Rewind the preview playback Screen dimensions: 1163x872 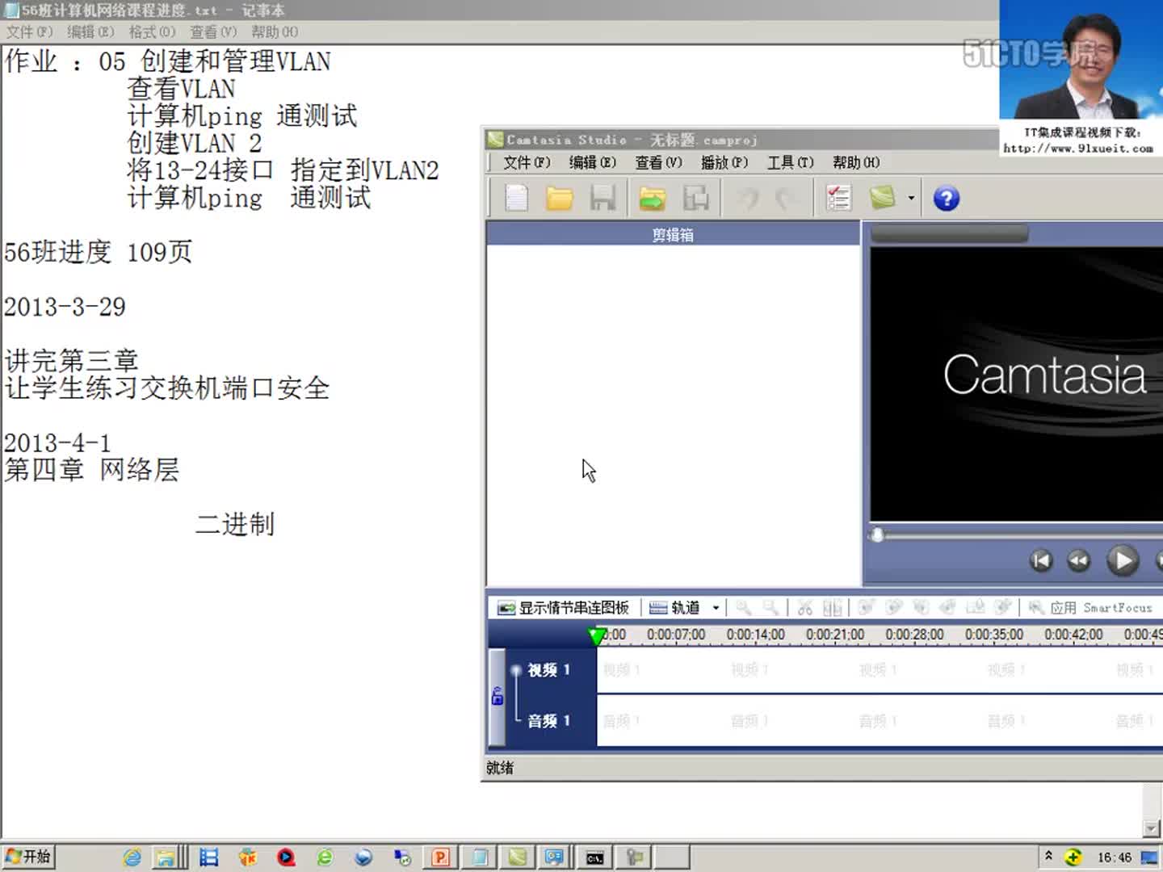(1078, 560)
